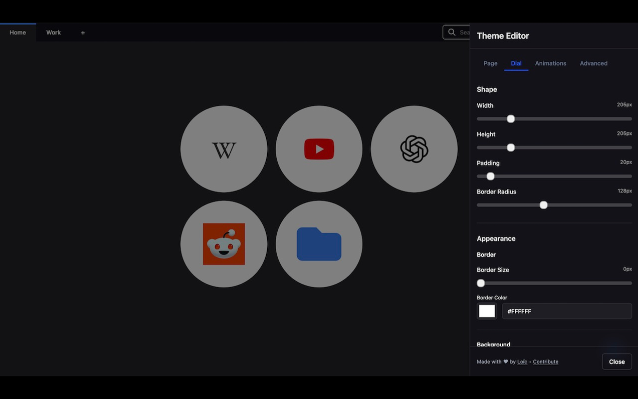Click the Border Radius slider handle
Screen dimensions: 638x399
point(544,205)
